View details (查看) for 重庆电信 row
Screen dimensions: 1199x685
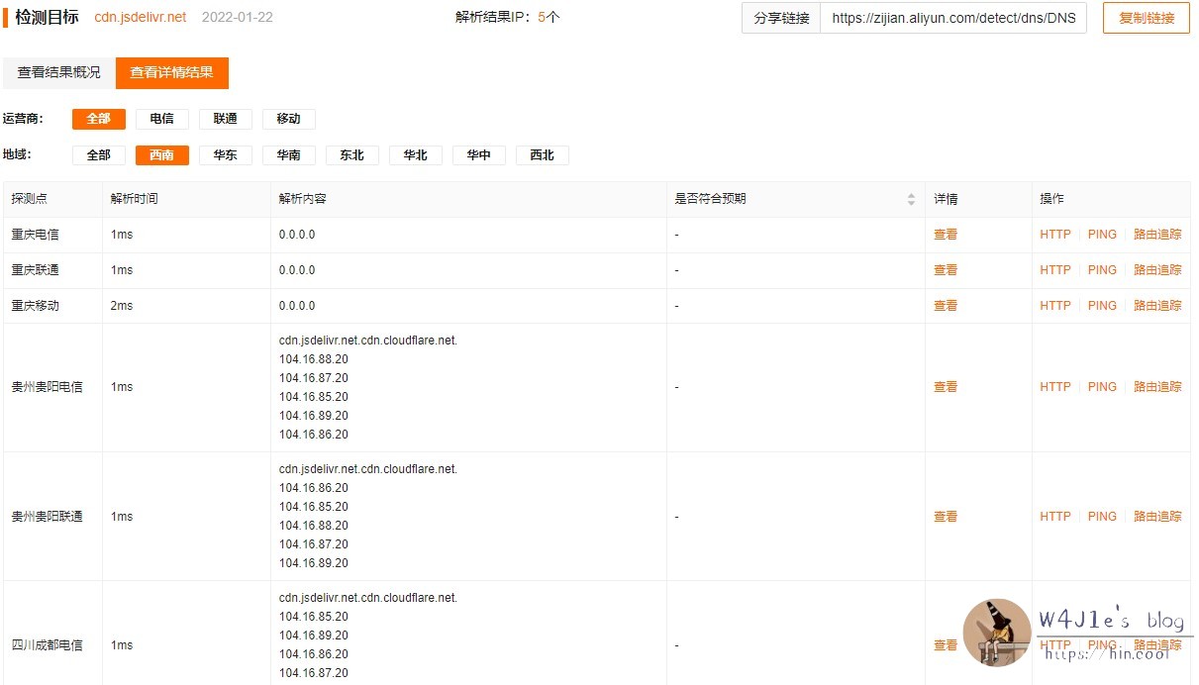tap(946, 235)
